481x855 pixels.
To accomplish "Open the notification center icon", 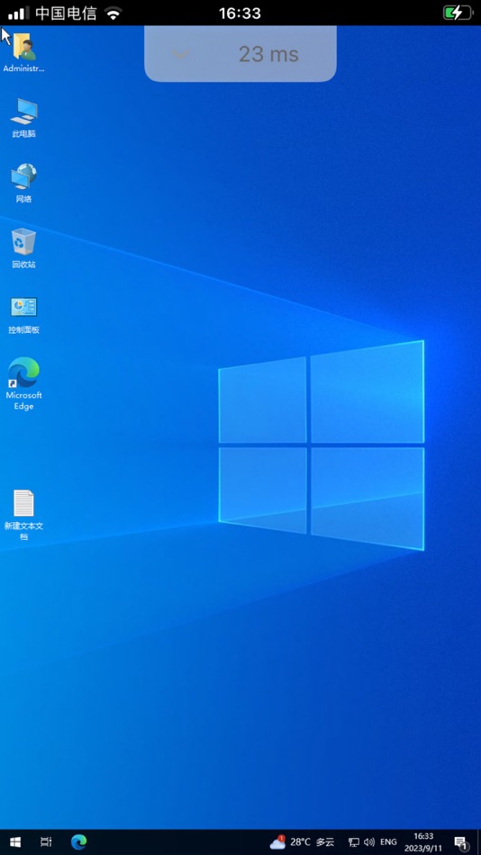I will (460, 843).
